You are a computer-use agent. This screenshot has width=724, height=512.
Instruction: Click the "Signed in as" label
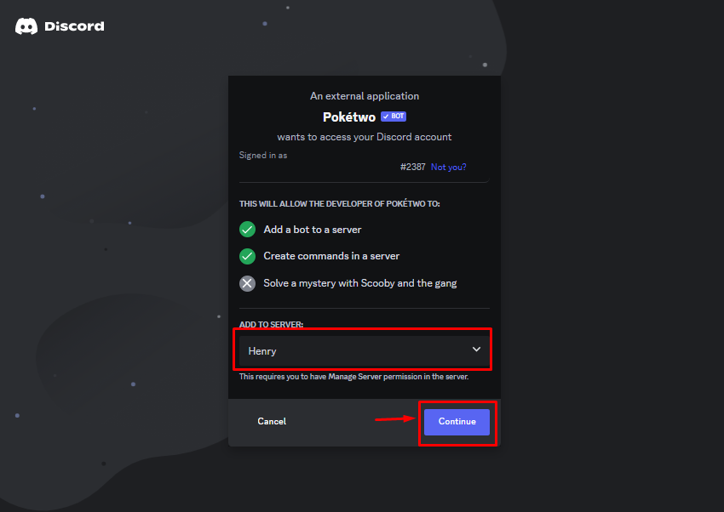263,156
